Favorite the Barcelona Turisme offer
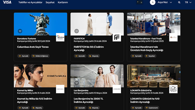Viewport: 195px width, 110px height. coord(20,31)
